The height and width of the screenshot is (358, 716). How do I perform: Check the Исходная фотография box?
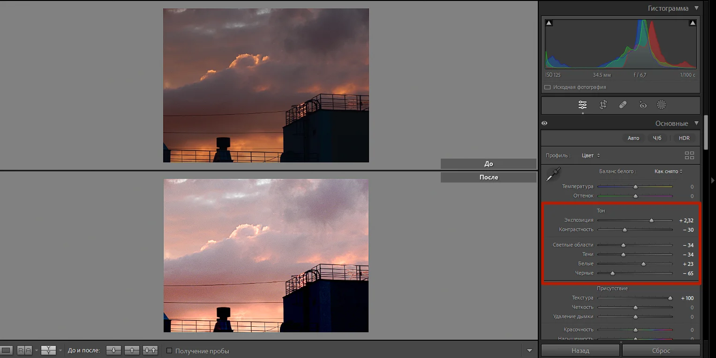547,87
